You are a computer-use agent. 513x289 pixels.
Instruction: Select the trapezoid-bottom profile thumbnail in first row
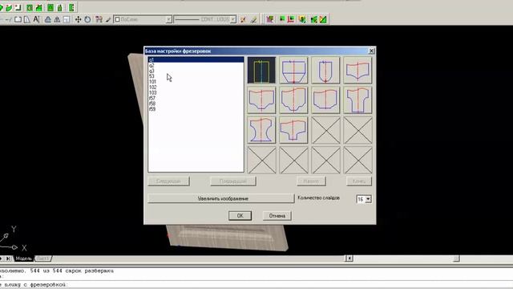coord(293,70)
